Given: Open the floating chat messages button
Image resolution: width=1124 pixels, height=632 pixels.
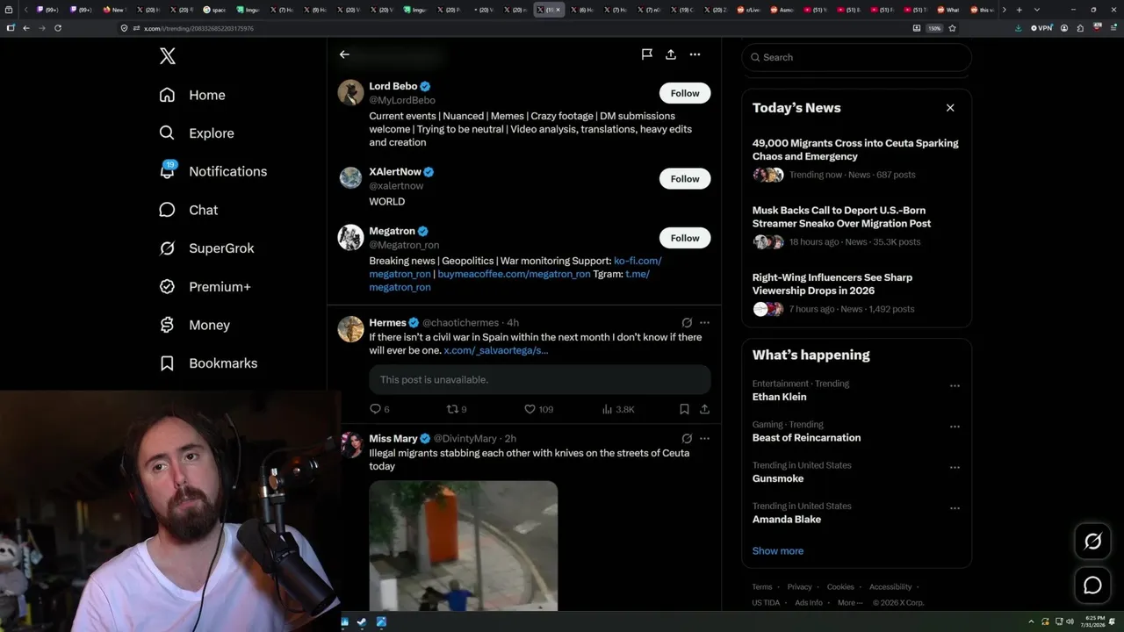Looking at the screenshot, I should pos(1093,585).
